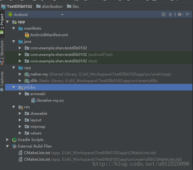Click the Android robot icon in header

[10, 14]
